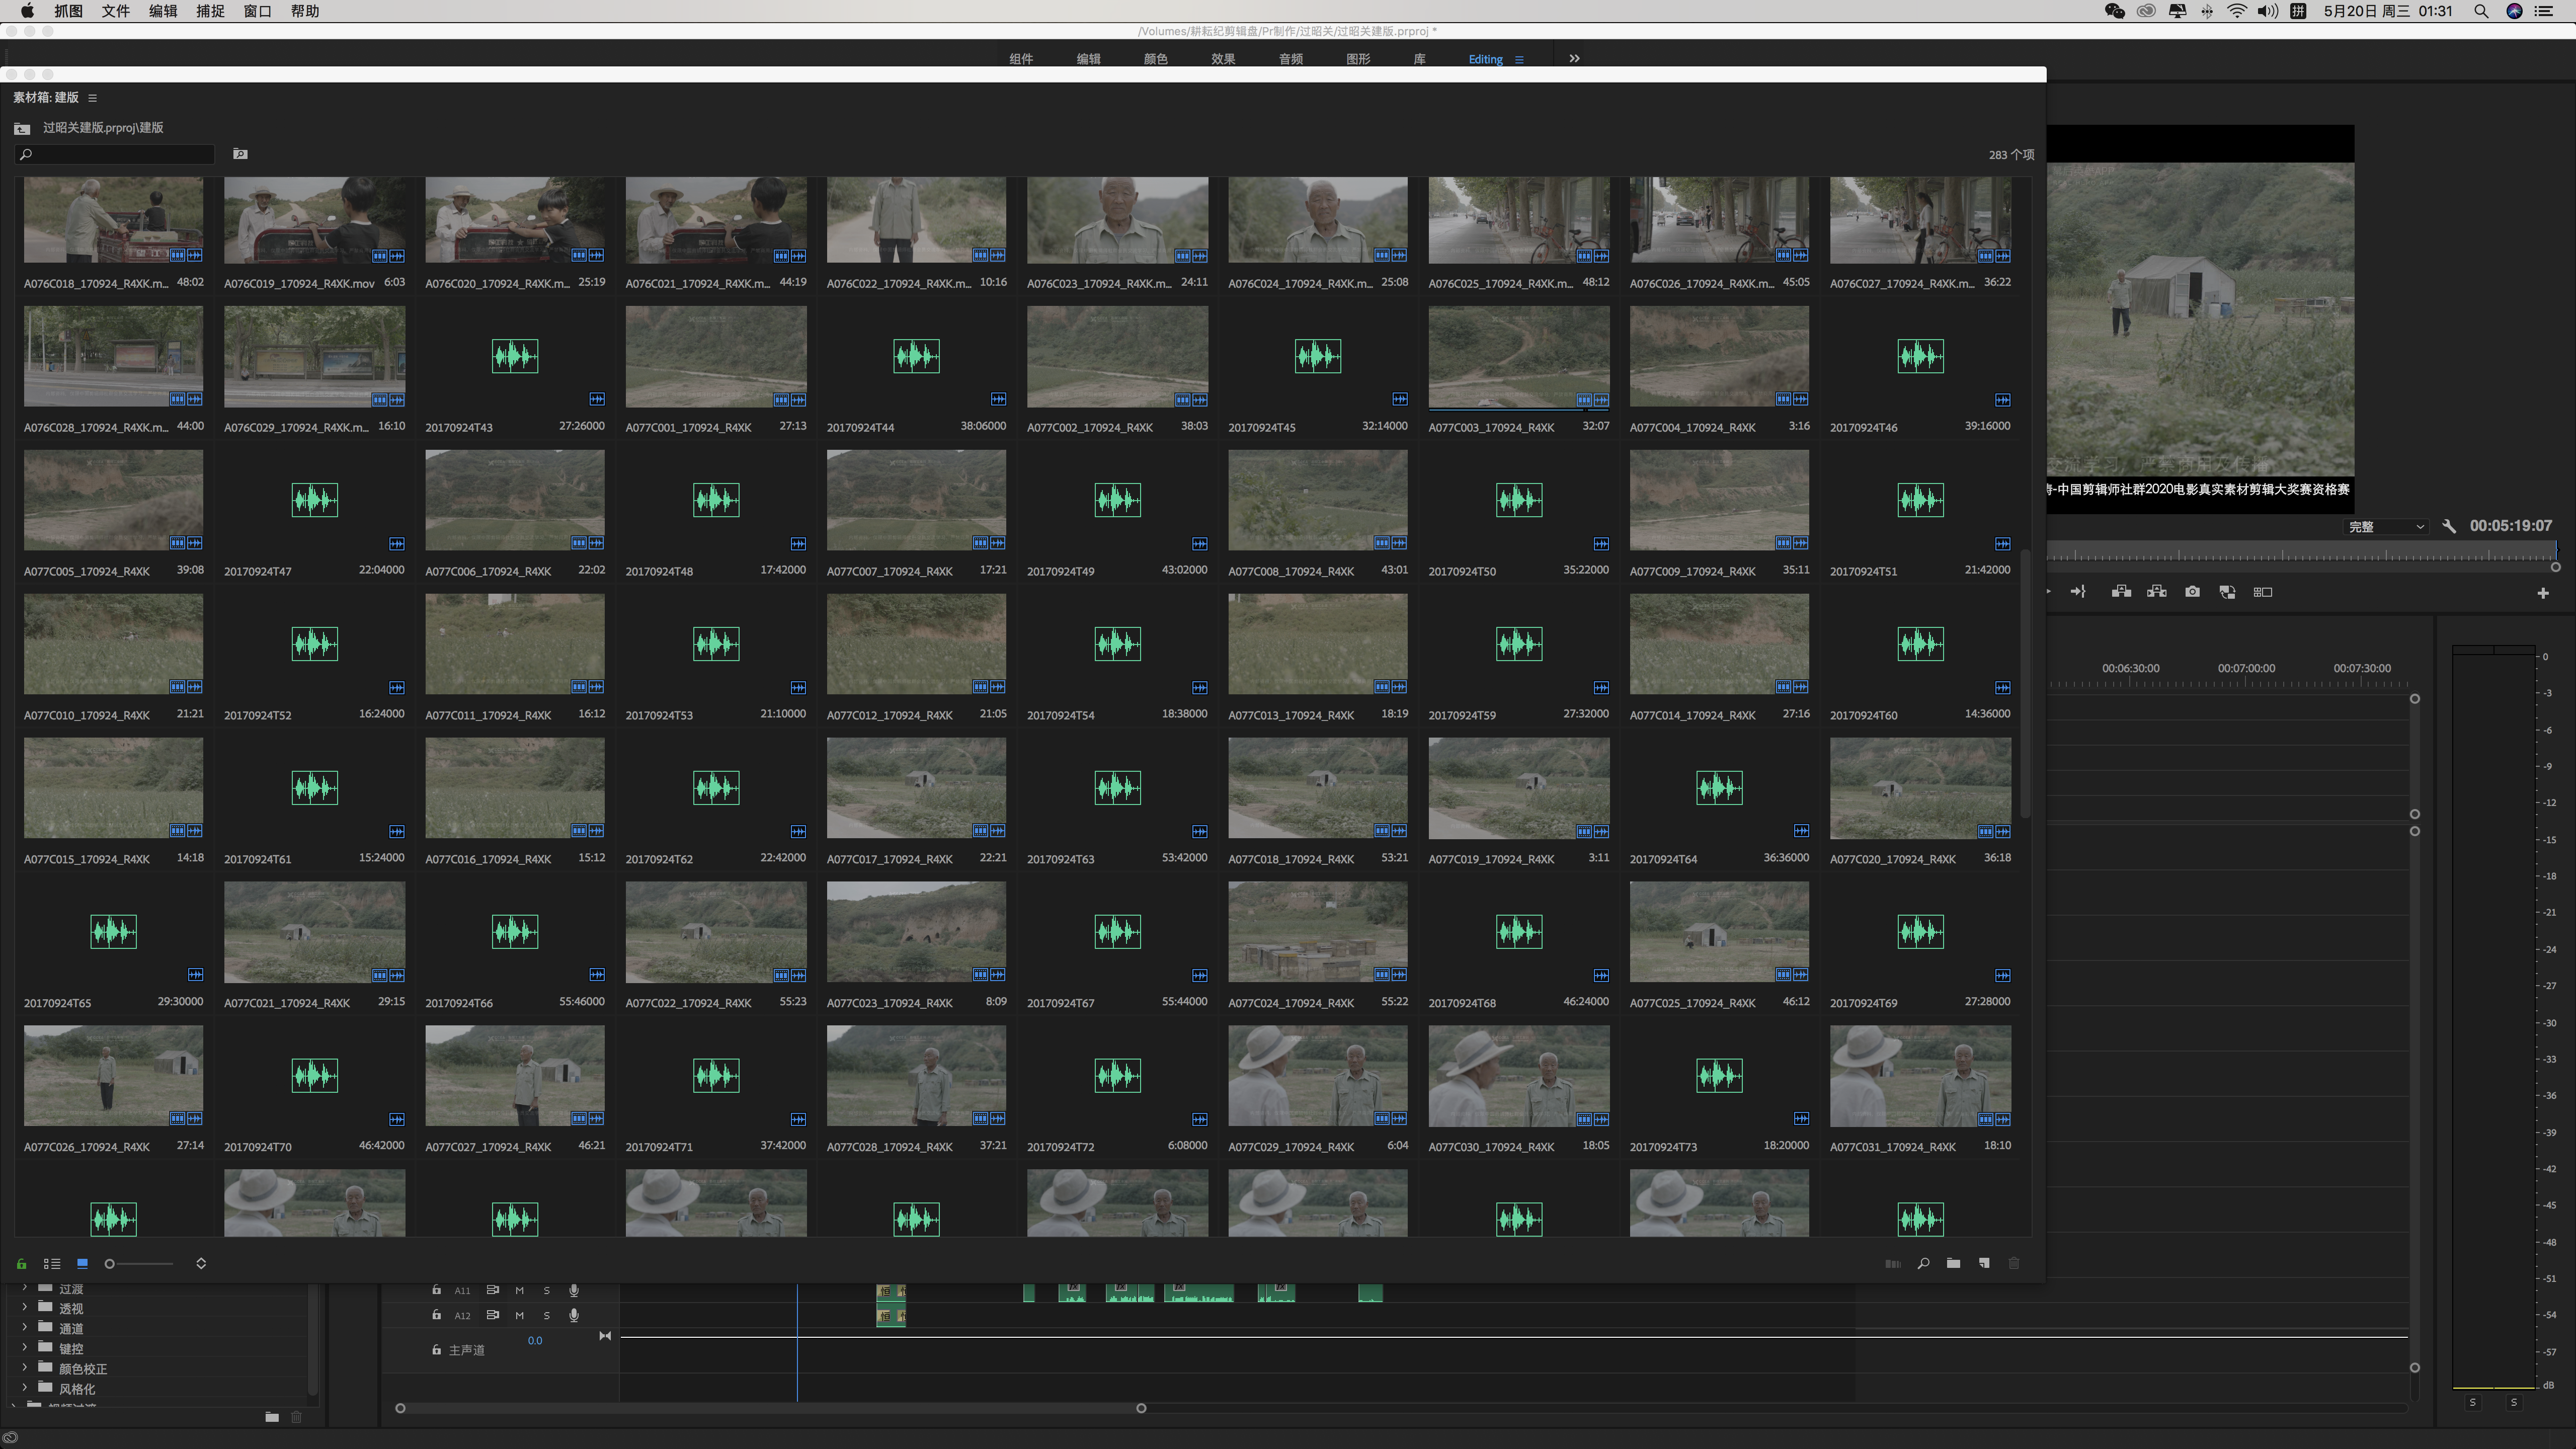Toggle track lock on A12
The width and height of the screenshot is (2576, 1449).
point(436,1315)
